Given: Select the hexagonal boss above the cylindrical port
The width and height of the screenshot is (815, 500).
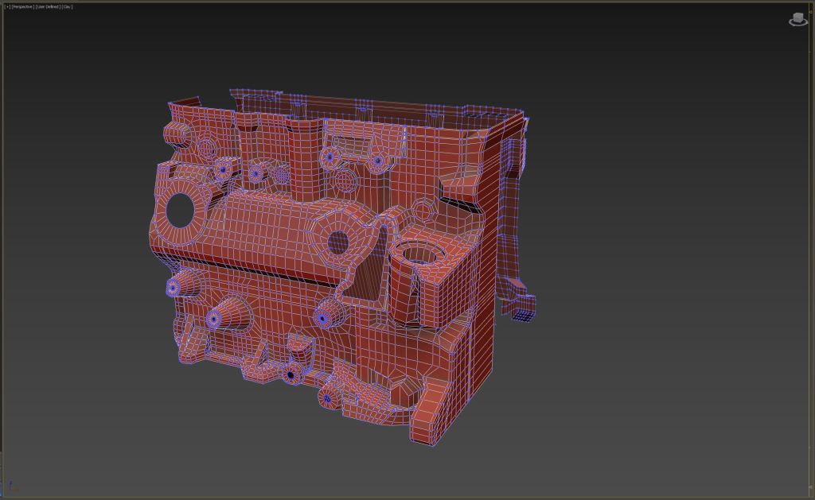Looking at the screenshot, I should click(423, 208).
